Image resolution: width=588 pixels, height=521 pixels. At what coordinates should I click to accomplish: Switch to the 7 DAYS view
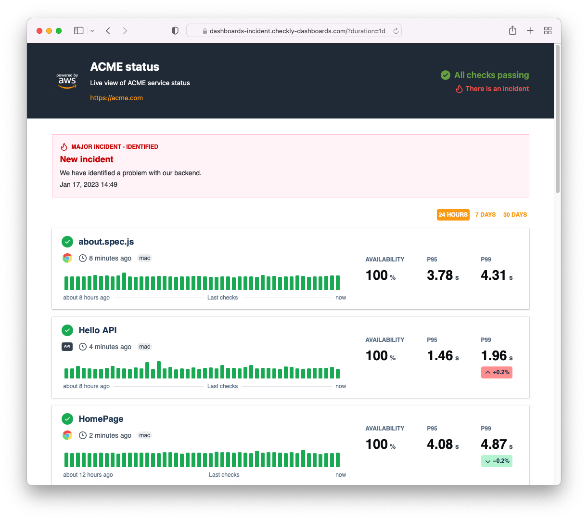click(x=485, y=214)
